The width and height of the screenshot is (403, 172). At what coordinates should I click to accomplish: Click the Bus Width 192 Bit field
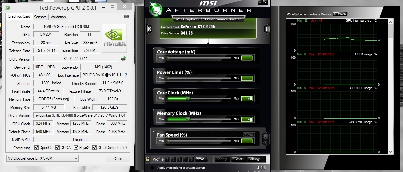112,99
